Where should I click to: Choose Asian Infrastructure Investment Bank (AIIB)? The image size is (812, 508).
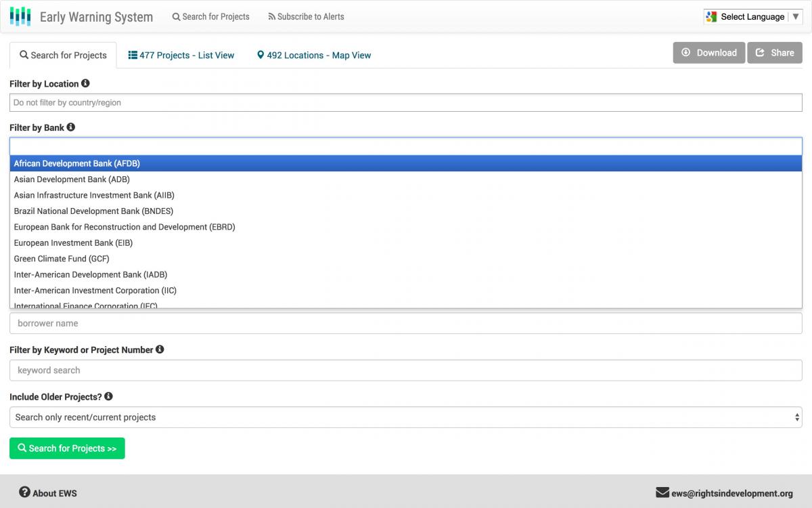coord(406,195)
